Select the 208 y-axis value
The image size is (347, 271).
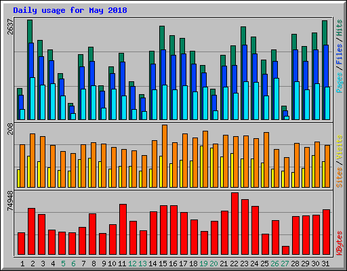(x=10, y=129)
